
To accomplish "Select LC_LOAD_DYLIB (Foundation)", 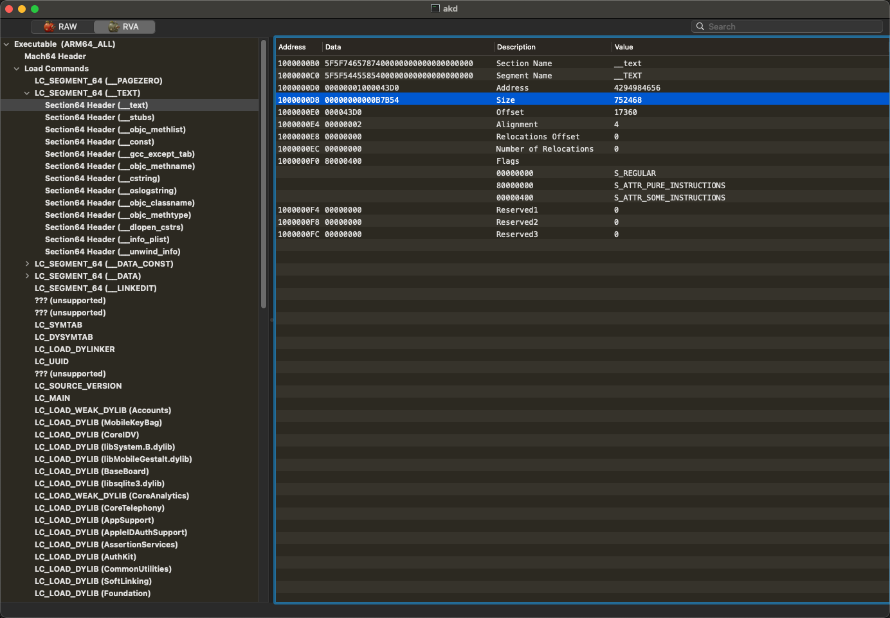I will (93, 594).
